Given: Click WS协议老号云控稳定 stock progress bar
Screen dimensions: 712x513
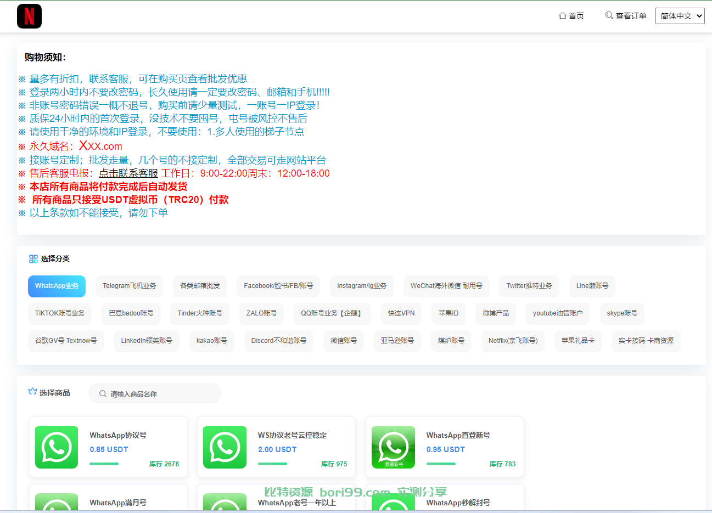Looking at the screenshot, I should (x=272, y=464).
